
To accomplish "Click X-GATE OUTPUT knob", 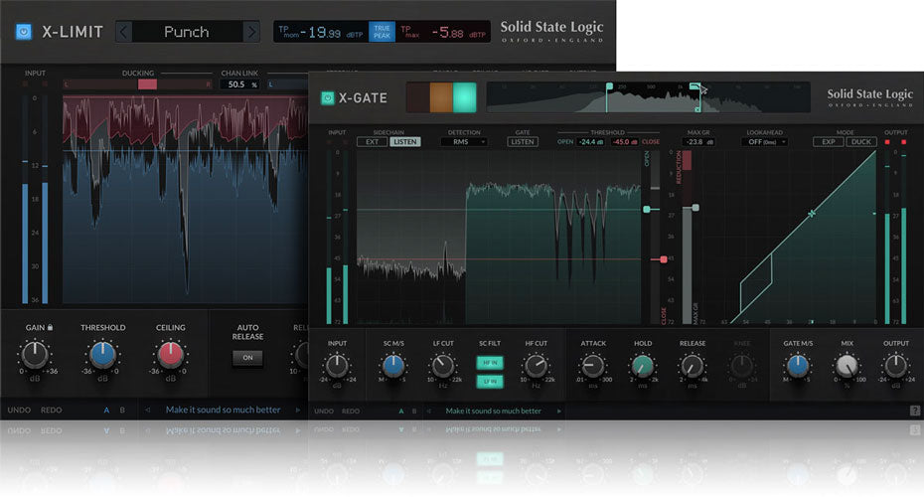I will (x=896, y=366).
